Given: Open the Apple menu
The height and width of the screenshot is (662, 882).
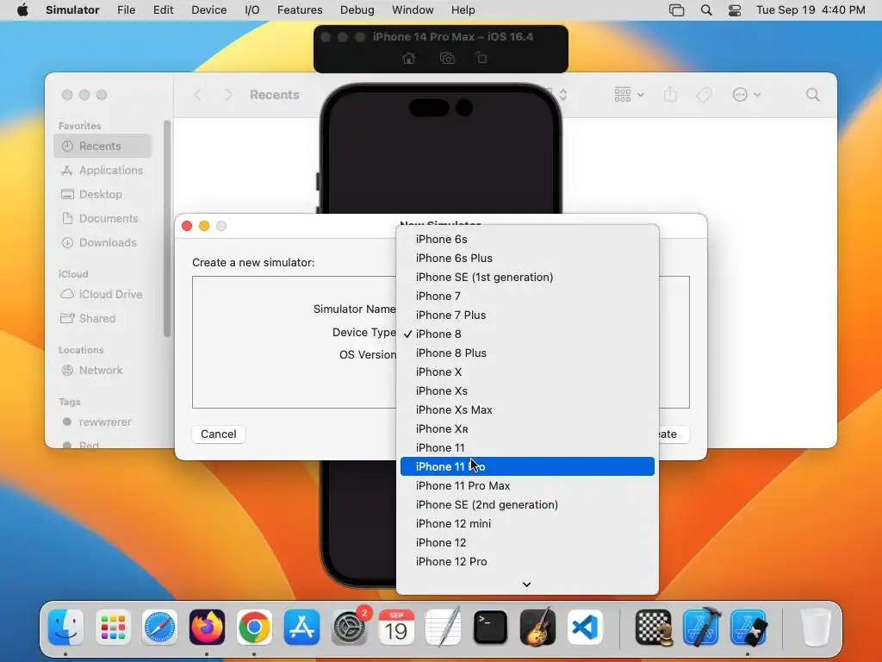Looking at the screenshot, I should pos(22,10).
